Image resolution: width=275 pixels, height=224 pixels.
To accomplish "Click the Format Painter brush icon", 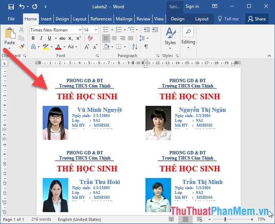I will point(21,47).
